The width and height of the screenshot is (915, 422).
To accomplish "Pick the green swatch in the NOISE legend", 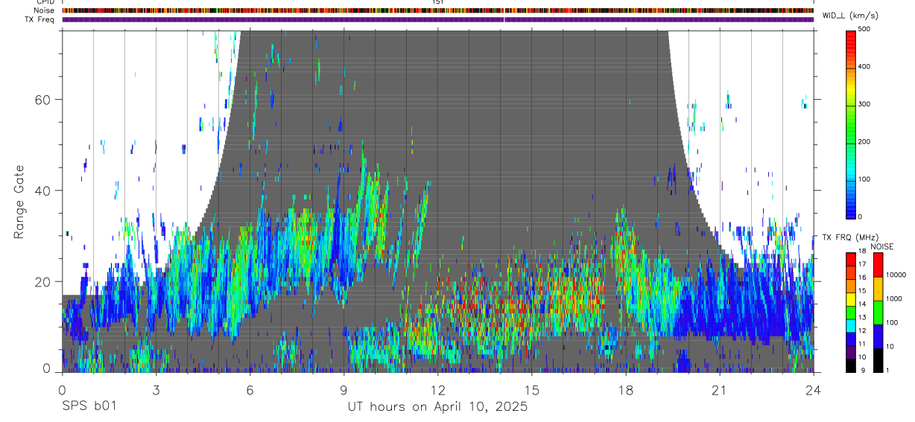I will pyautogui.click(x=877, y=313).
